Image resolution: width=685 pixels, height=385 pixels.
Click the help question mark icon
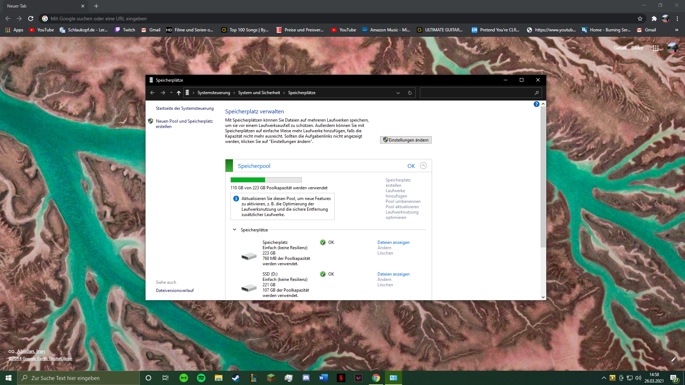[x=536, y=104]
